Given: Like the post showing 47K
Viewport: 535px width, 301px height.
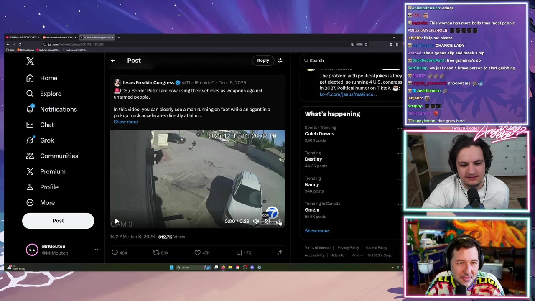Looking at the screenshot, I should [202, 253].
